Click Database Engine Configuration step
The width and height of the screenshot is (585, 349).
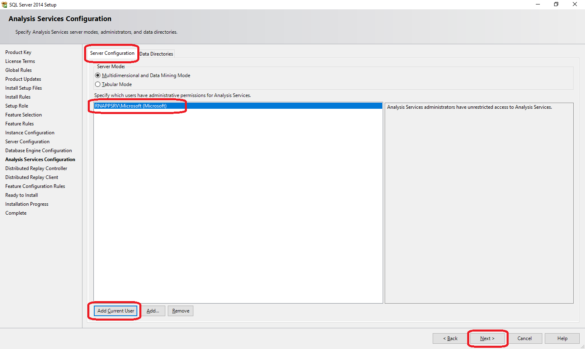[x=39, y=151]
